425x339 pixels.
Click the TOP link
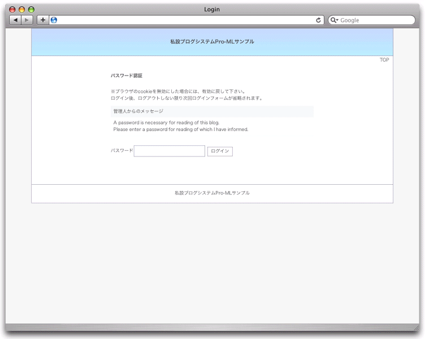pos(384,60)
